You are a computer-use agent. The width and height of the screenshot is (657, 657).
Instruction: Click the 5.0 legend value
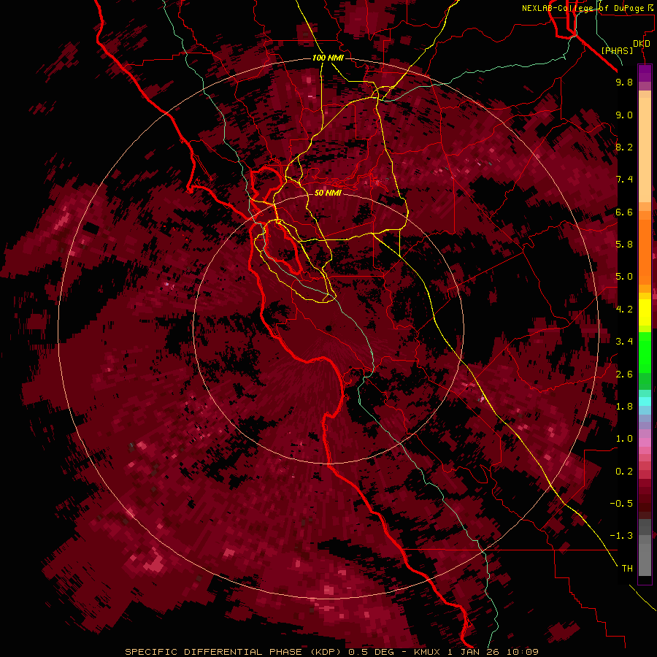(624, 277)
